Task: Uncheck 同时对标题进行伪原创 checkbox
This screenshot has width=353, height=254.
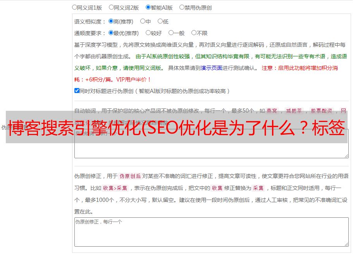Action: (77, 91)
